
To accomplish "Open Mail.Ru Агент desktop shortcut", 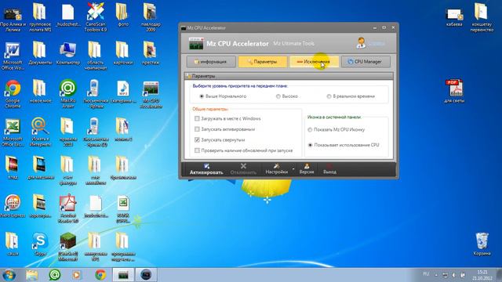I will 68,94.
